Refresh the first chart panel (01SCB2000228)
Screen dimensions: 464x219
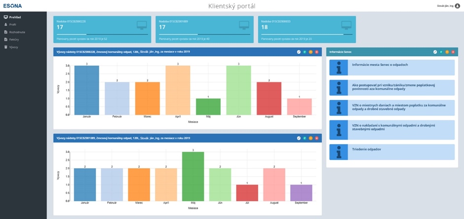click(305, 52)
